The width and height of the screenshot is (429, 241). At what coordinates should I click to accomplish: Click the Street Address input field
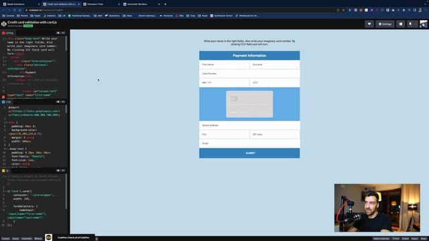(x=249, y=125)
